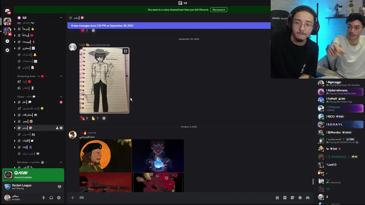Open the GIF picker icon

(x=285, y=198)
